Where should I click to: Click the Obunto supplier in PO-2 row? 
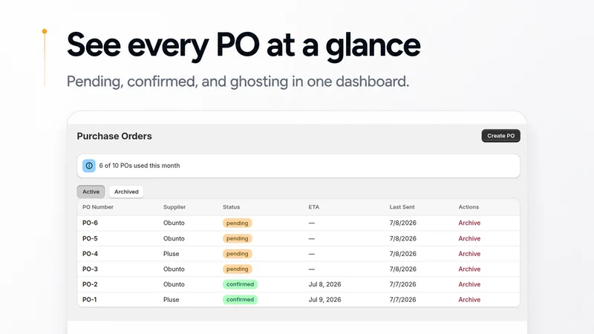click(x=174, y=284)
